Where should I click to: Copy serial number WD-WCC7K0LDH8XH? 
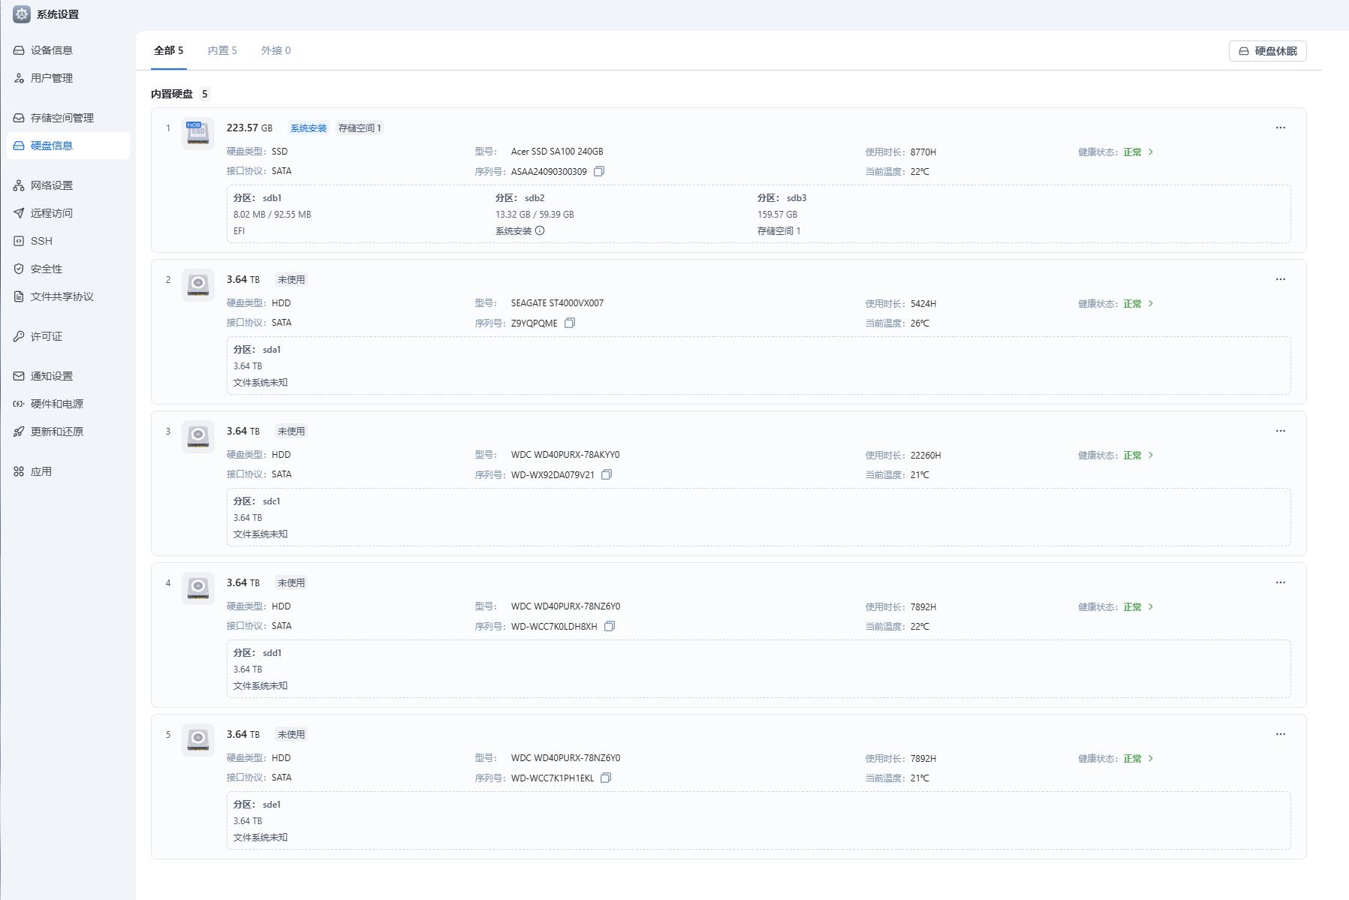[610, 626]
